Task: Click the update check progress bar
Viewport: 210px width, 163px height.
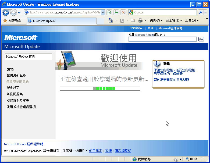Action: click(x=100, y=88)
